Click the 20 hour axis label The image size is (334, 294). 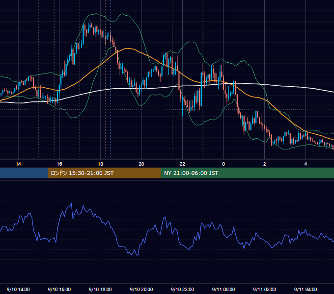(141, 164)
